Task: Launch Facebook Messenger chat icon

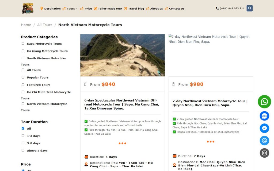Action: (x=264, y=128)
